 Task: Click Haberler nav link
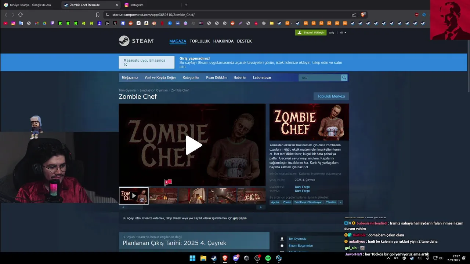[x=240, y=78]
